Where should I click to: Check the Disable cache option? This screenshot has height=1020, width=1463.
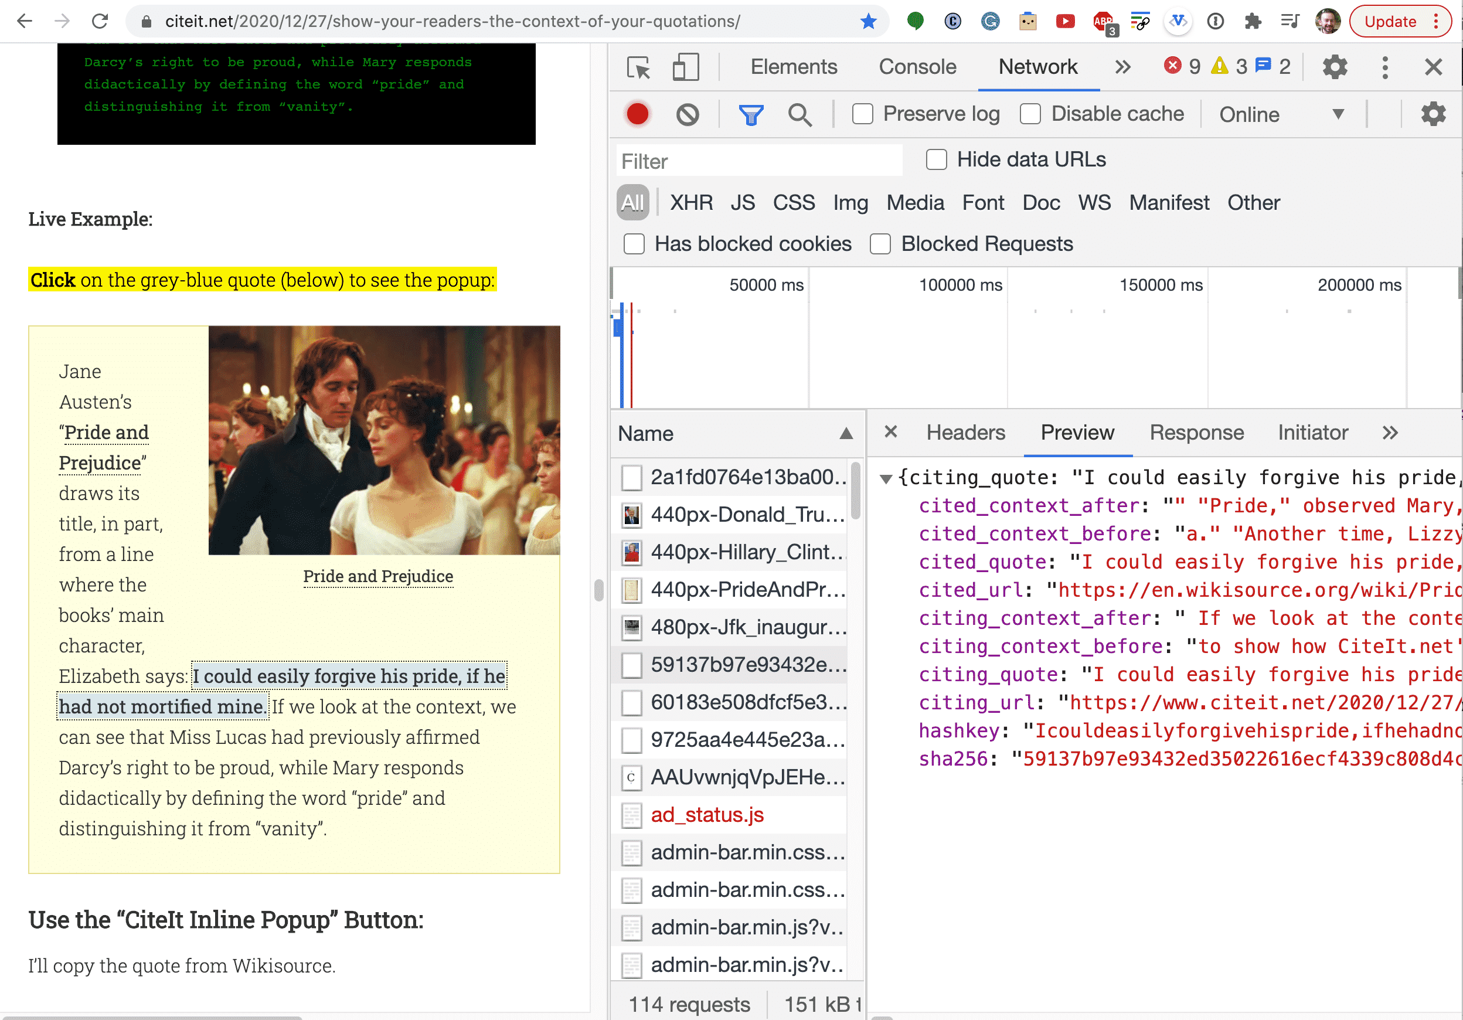coord(1030,114)
